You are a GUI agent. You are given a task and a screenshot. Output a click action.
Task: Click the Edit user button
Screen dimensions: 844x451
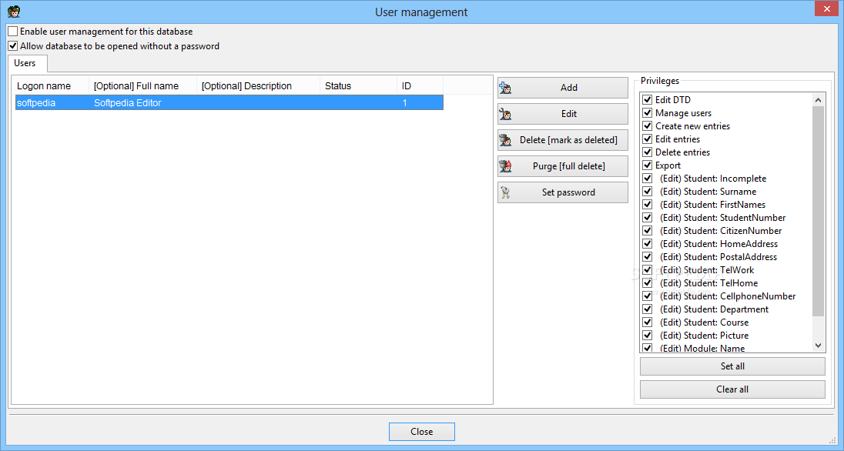coord(562,114)
